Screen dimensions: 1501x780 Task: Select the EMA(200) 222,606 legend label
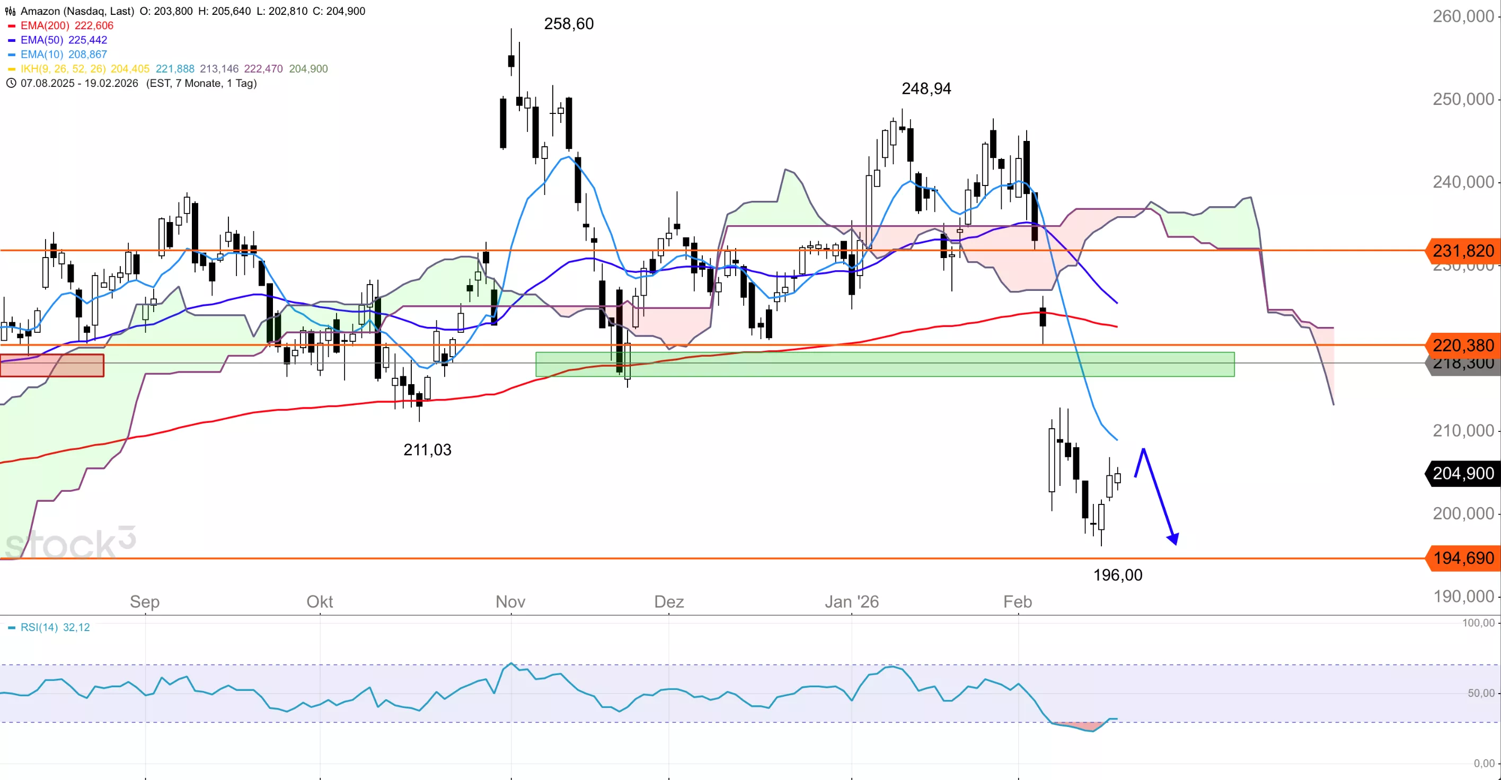point(67,25)
